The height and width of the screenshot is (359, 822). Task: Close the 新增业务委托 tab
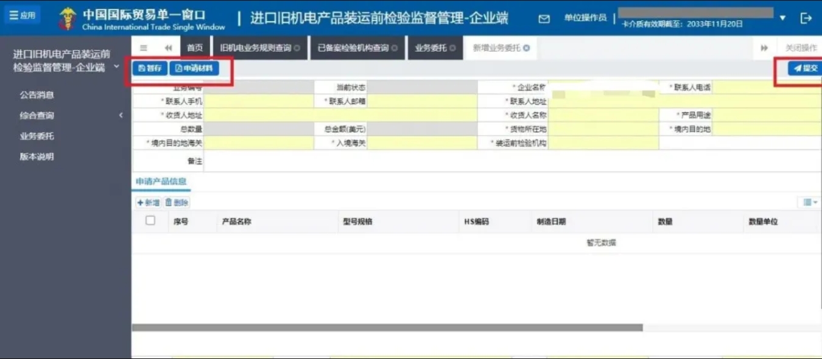526,48
